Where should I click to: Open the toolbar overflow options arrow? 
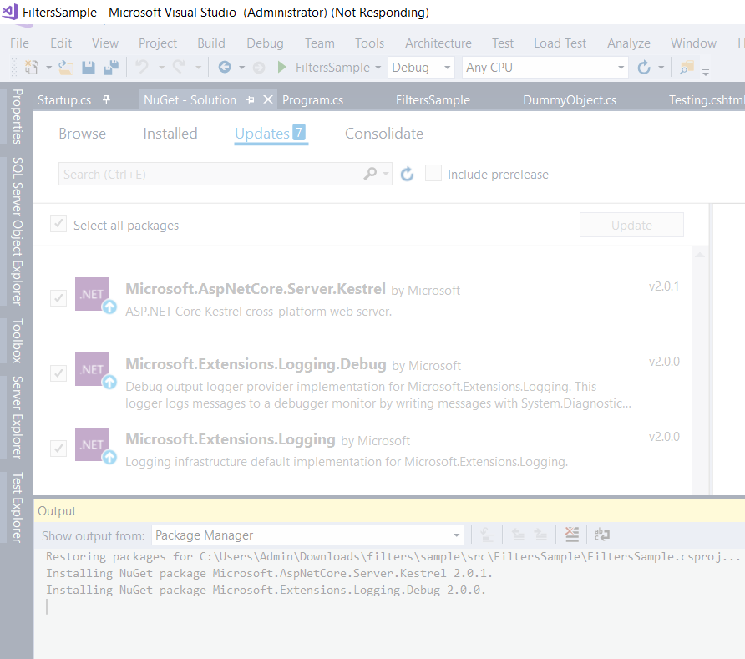pyautogui.click(x=706, y=72)
